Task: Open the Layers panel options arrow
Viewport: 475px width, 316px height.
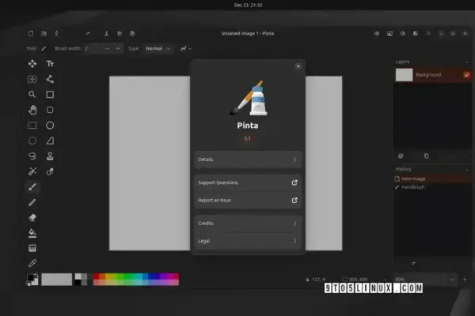Action: 467,62
